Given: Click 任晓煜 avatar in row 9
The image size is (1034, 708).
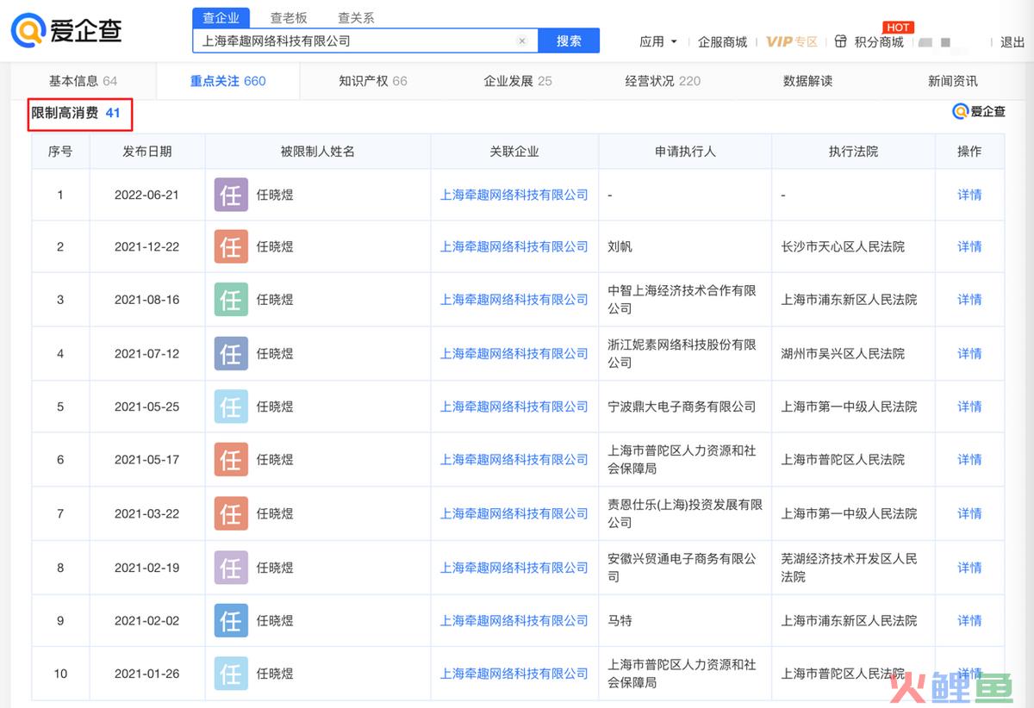Looking at the screenshot, I should [231, 620].
